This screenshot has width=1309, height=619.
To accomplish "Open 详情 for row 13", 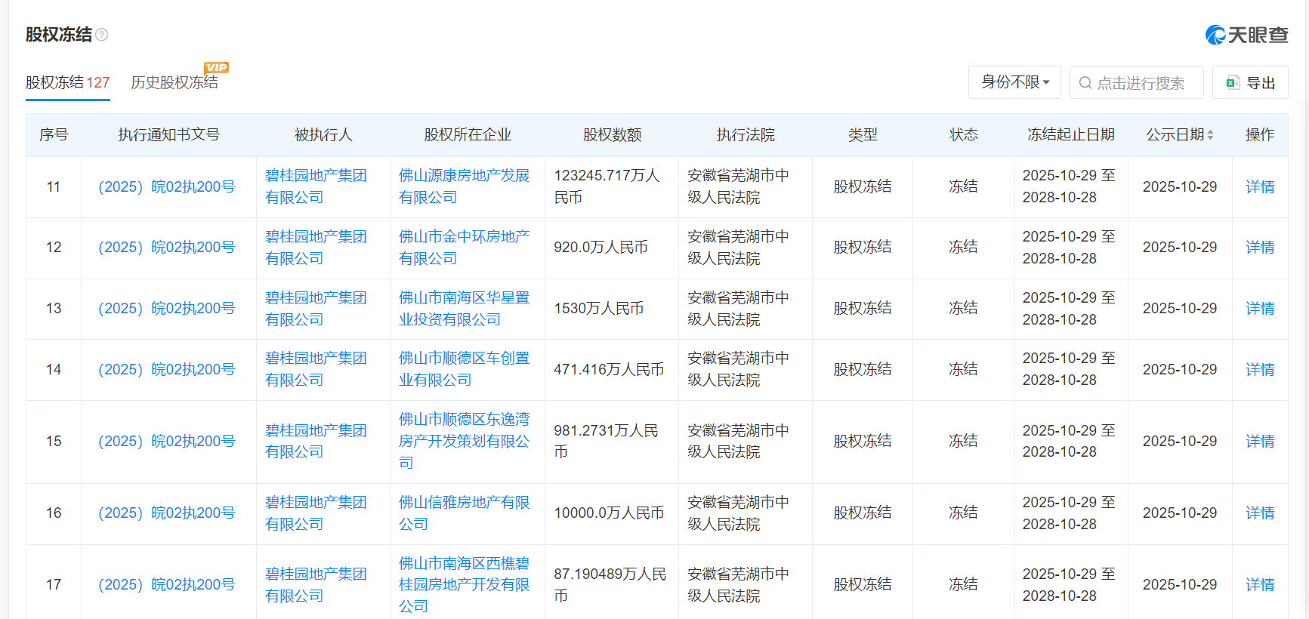I will 1260,309.
